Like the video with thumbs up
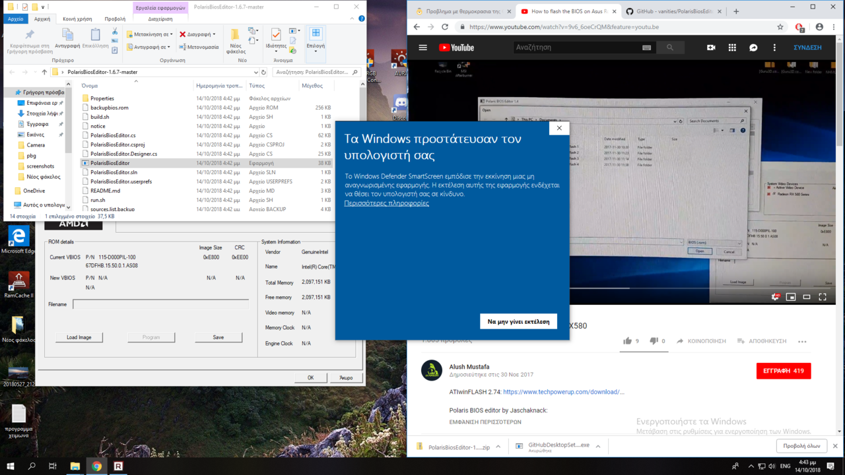The width and height of the screenshot is (845, 475). click(627, 341)
